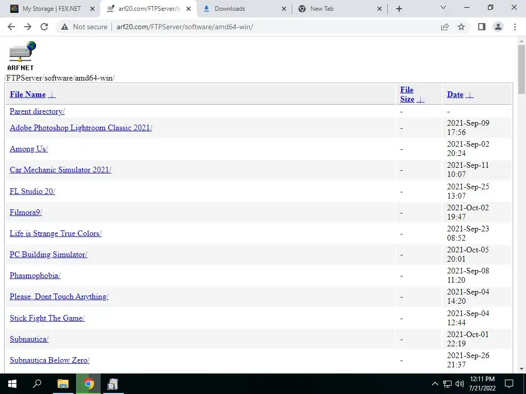Open the network status tray icon

tap(447, 384)
